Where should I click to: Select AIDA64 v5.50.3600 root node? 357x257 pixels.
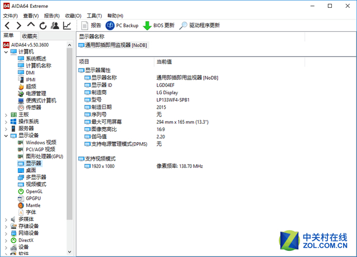(26, 45)
